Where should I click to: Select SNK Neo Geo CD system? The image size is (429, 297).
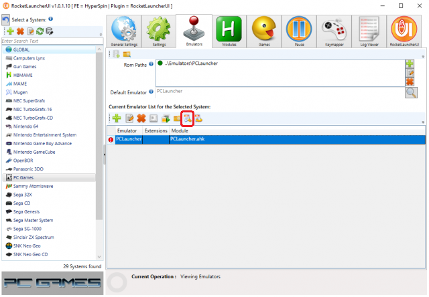click(x=49, y=254)
